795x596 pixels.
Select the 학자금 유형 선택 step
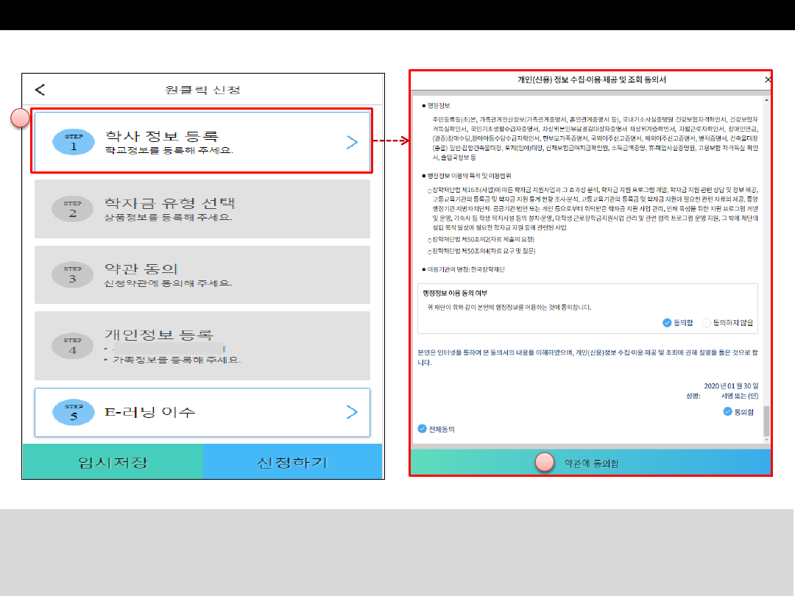click(x=202, y=209)
